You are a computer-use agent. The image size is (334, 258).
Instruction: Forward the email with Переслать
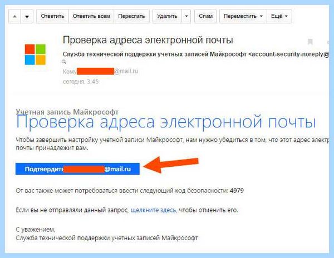click(131, 16)
